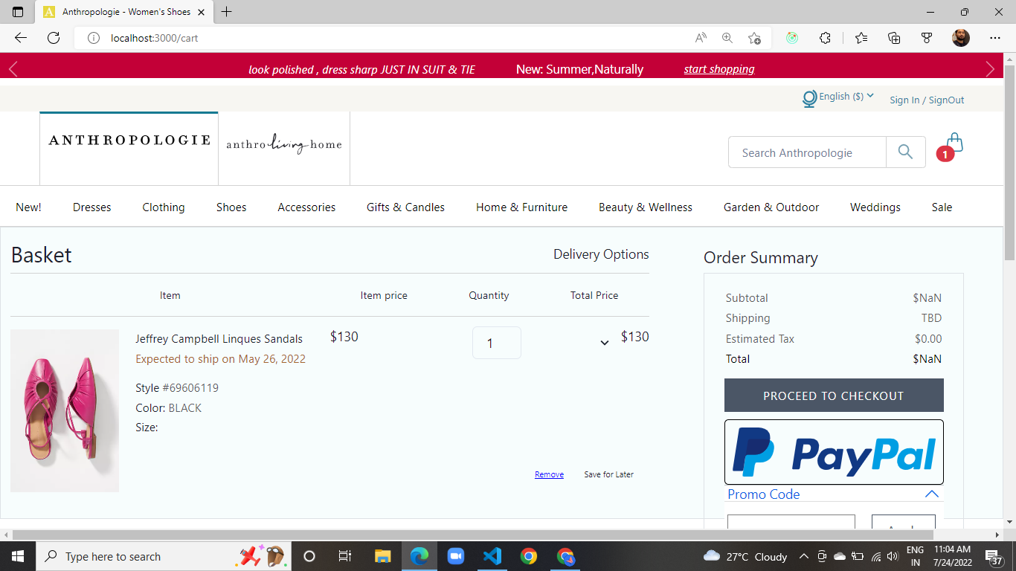Open the Sale menu
This screenshot has width=1016, height=571.
pos(942,207)
